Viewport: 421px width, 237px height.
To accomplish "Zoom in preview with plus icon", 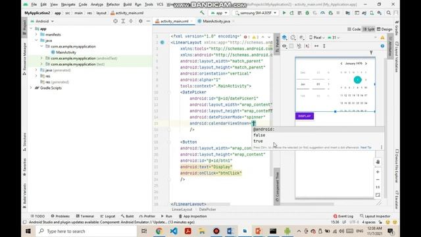I will pyautogui.click(x=378, y=172).
